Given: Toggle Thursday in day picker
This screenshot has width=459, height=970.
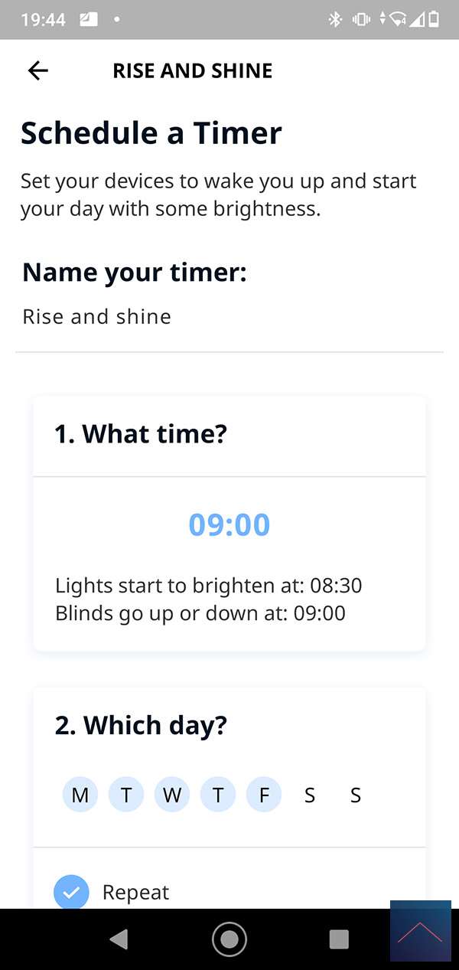Looking at the screenshot, I should click(218, 795).
